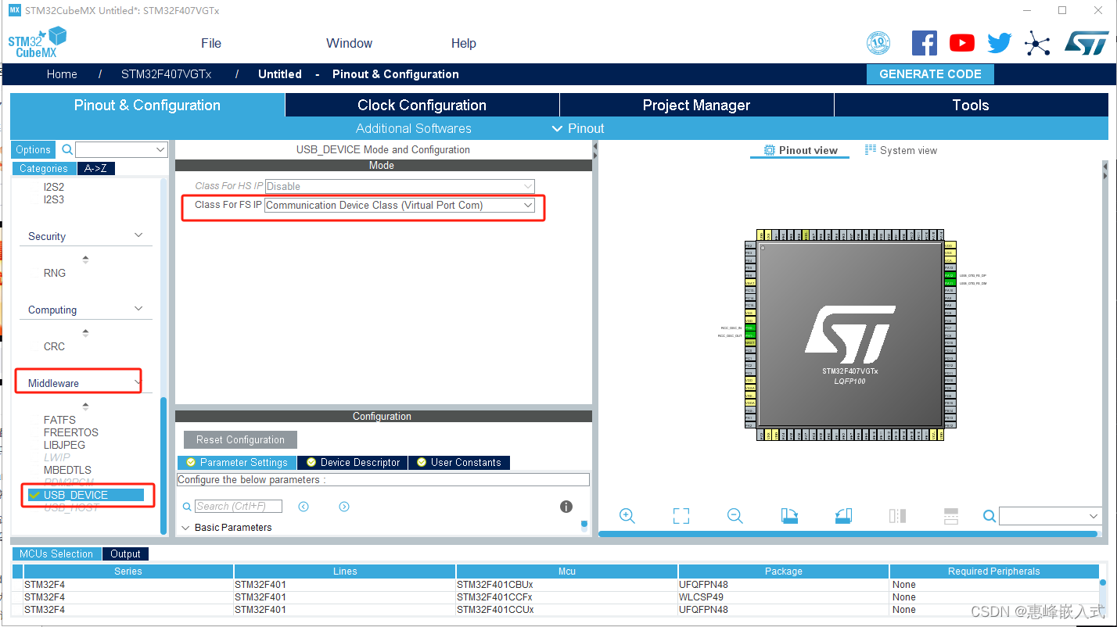Click the zoom in icon in Pinout view

(627, 516)
